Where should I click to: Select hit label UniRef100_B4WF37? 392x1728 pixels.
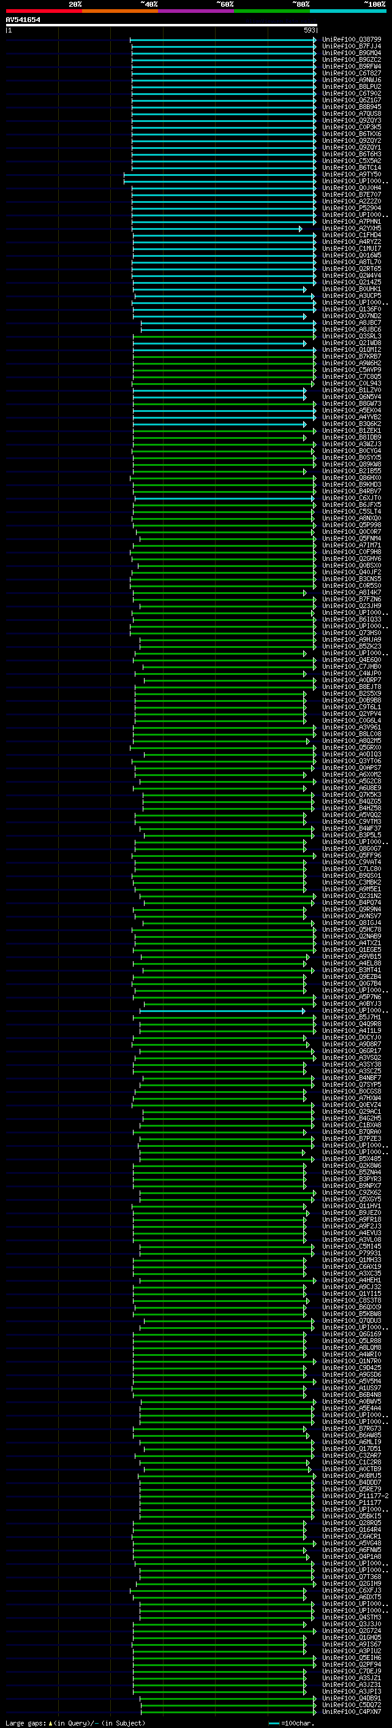[352, 829]
